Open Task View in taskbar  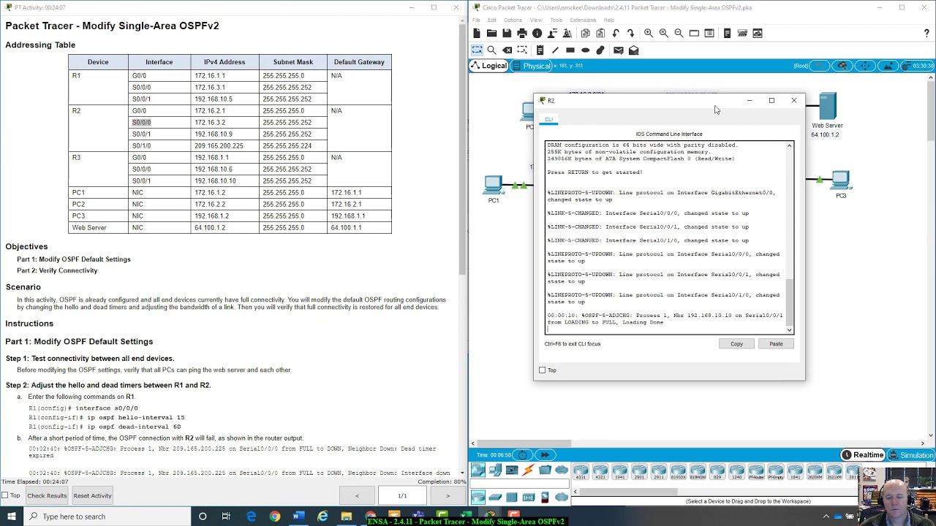[227, 517]
